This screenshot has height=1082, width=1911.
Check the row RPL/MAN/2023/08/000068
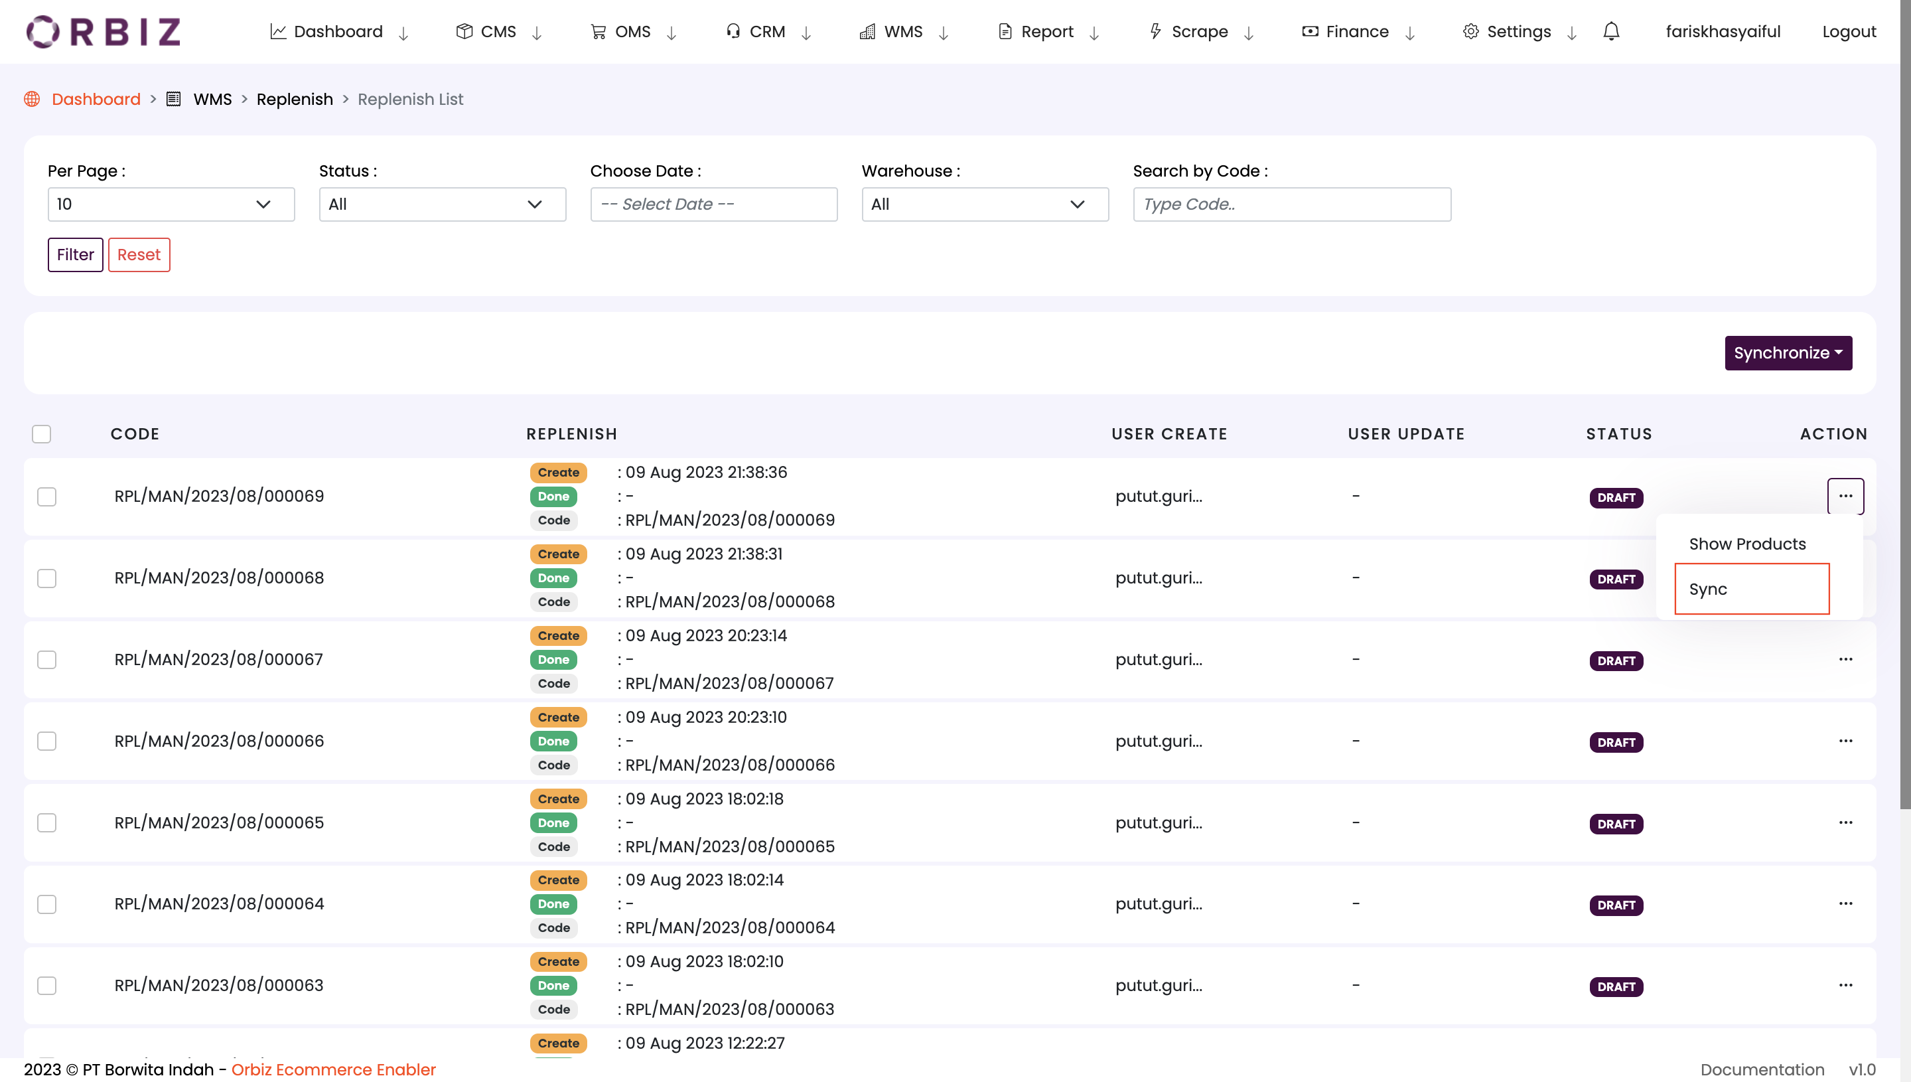47,578
